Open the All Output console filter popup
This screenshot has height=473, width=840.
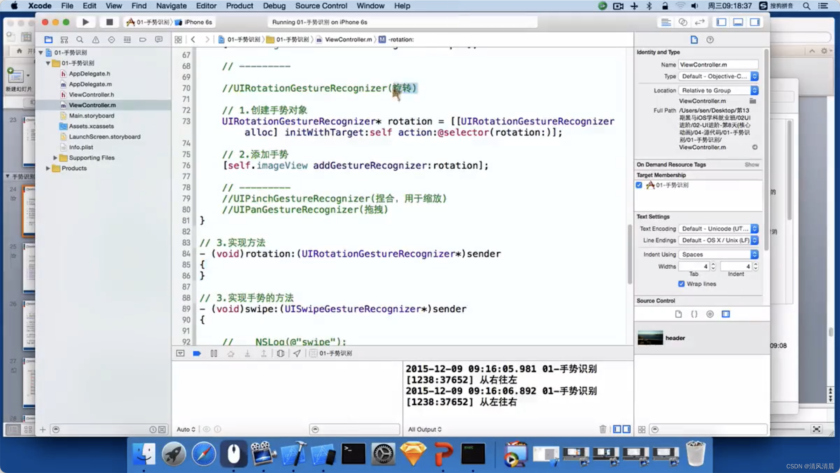[x=425, y=429]
